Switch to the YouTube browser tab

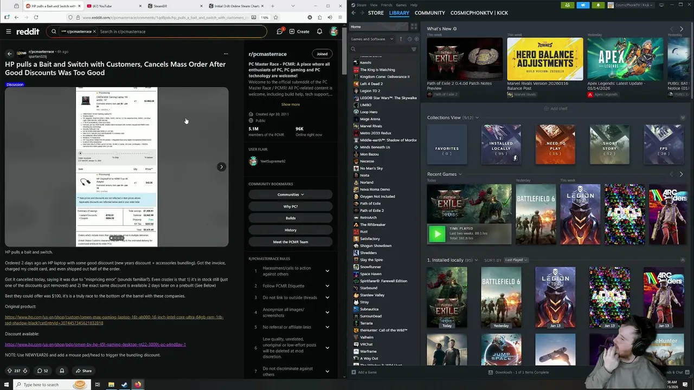(x=113, y=6)
